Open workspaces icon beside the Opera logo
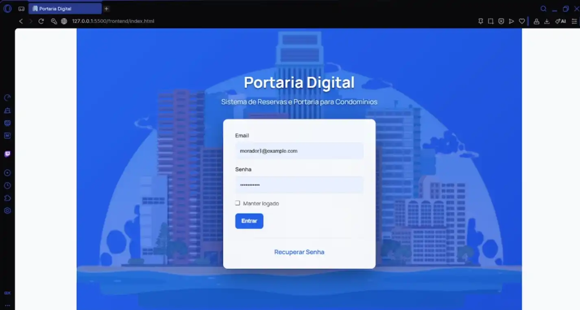Screen dimensions: 580x310 point(22,9)
